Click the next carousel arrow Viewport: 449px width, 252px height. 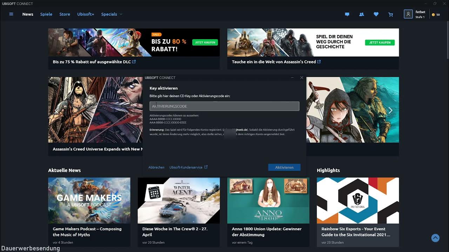[390, 110]
